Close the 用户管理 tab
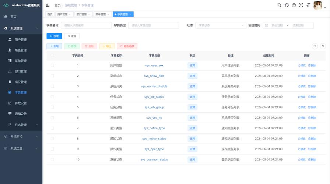This screenshot has width=330, height=184. pos(70,14)
